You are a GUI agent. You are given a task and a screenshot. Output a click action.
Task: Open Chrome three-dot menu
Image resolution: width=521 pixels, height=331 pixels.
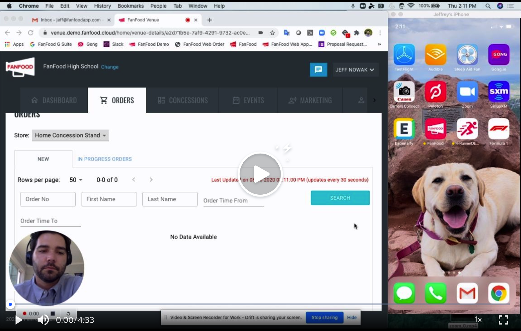coord(380,33)
